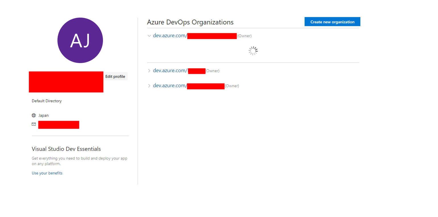
Task: Click the globe icon beside Japan
Action: 34,115
